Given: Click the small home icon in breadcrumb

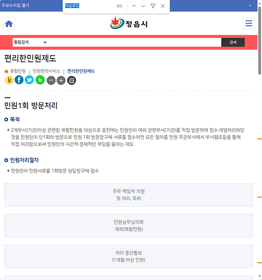Looking at the screenshot, I should tap(7, 71).
